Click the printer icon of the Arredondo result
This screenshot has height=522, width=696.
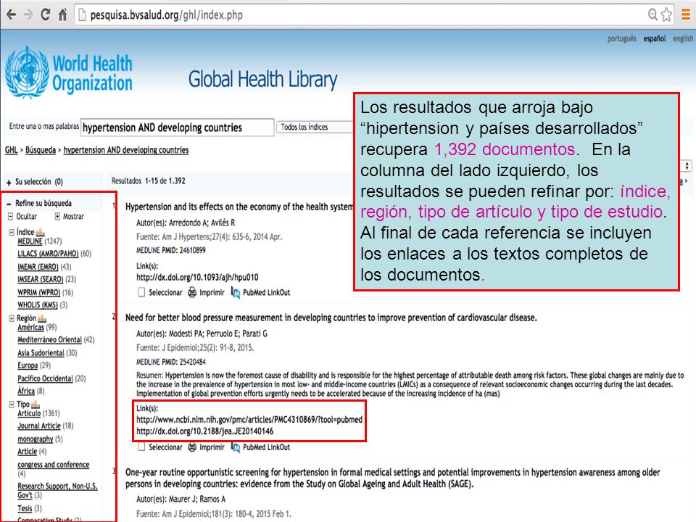coord(191,292)
